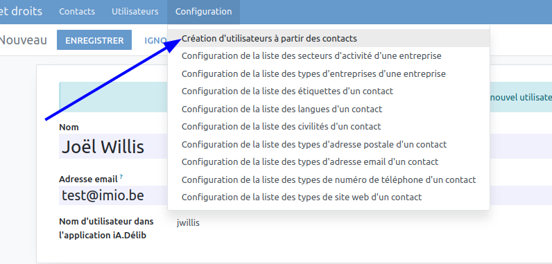Edit the email field test@imio.be
Viewport: 552px width, 264px height.
click(x=113, y=195)
